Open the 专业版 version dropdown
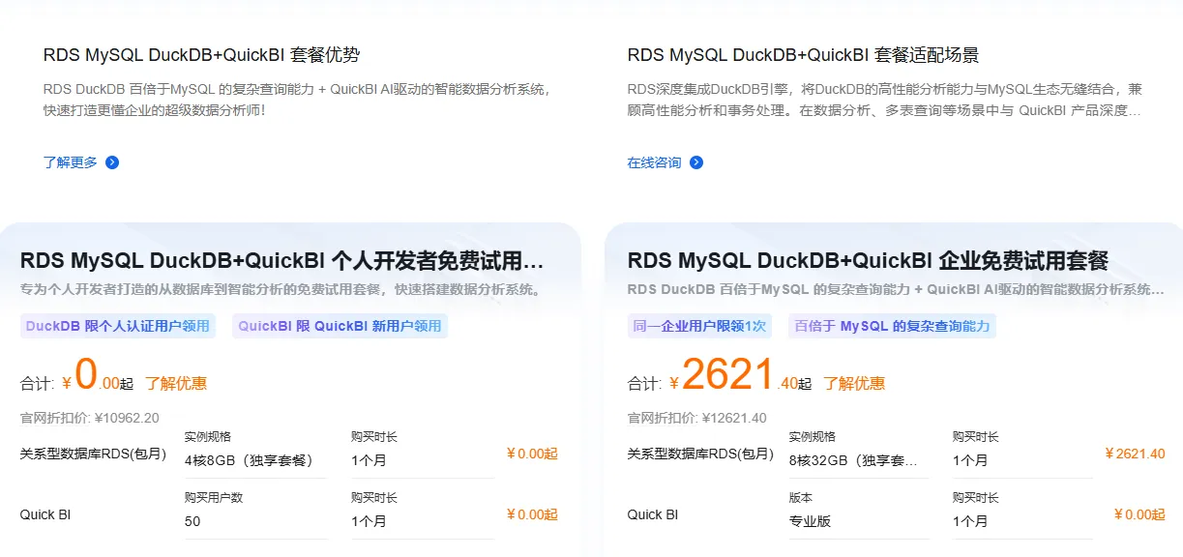 tap(858, 521)
